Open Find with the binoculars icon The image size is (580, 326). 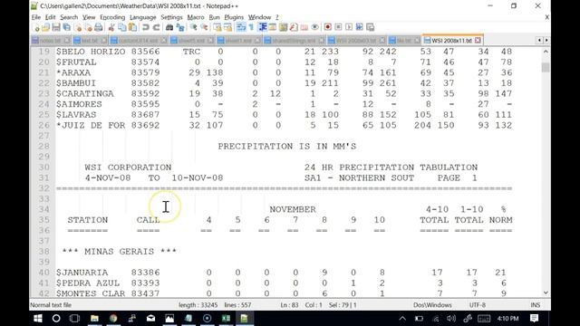tap(169, 27)
